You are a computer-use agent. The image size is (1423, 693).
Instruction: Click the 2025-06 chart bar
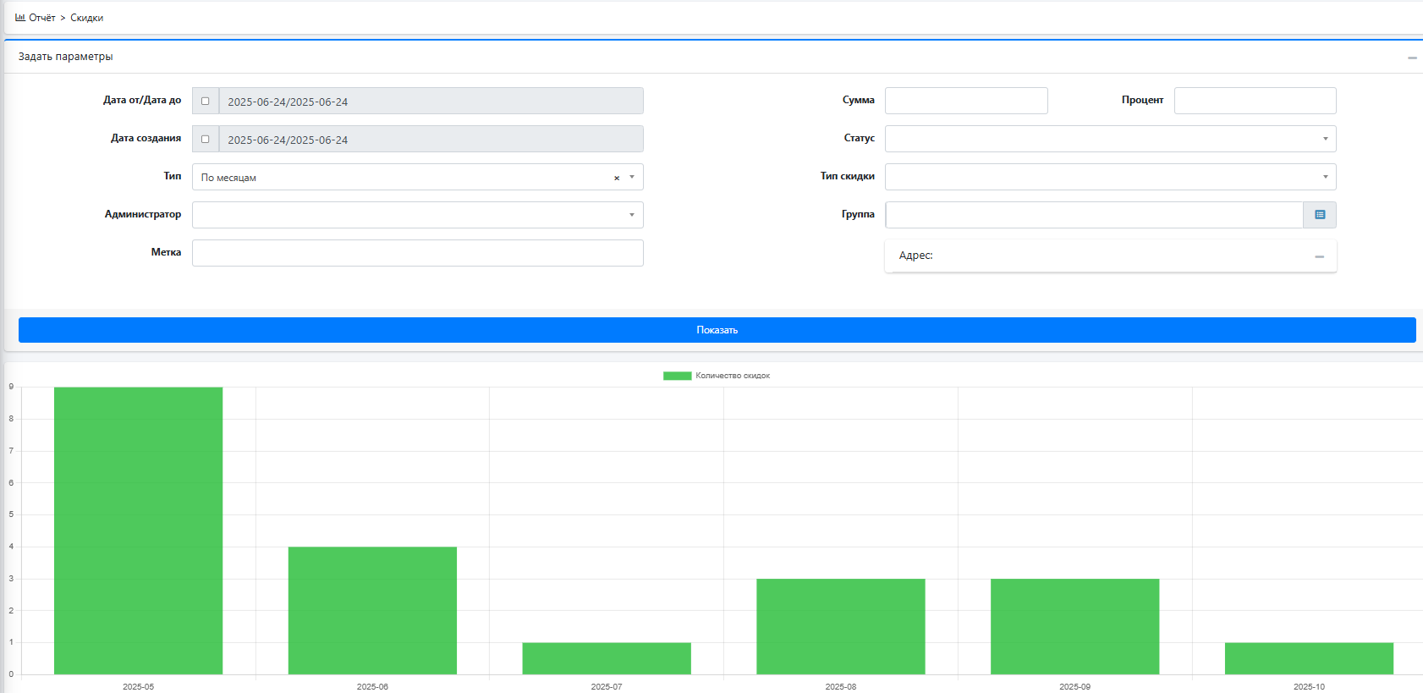pyautogui.click(x=372, y=610)
